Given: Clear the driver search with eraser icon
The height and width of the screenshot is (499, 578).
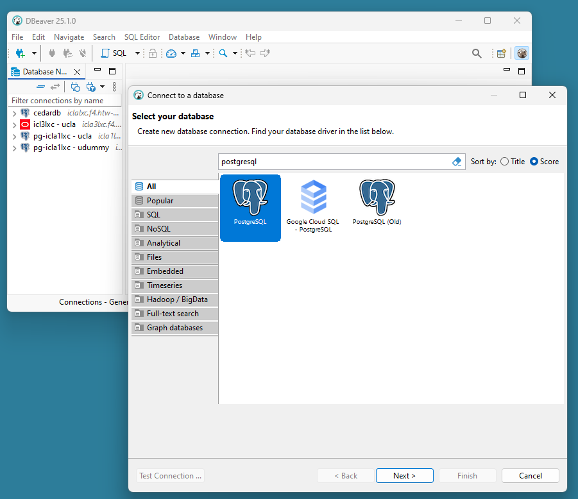Looking at the screenshot, I should [457, 162].
